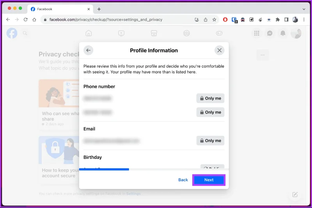The width and height of the screenshot is (312, 208).
Task: Change first phone number audience Only me
Action: click(210, 98)
